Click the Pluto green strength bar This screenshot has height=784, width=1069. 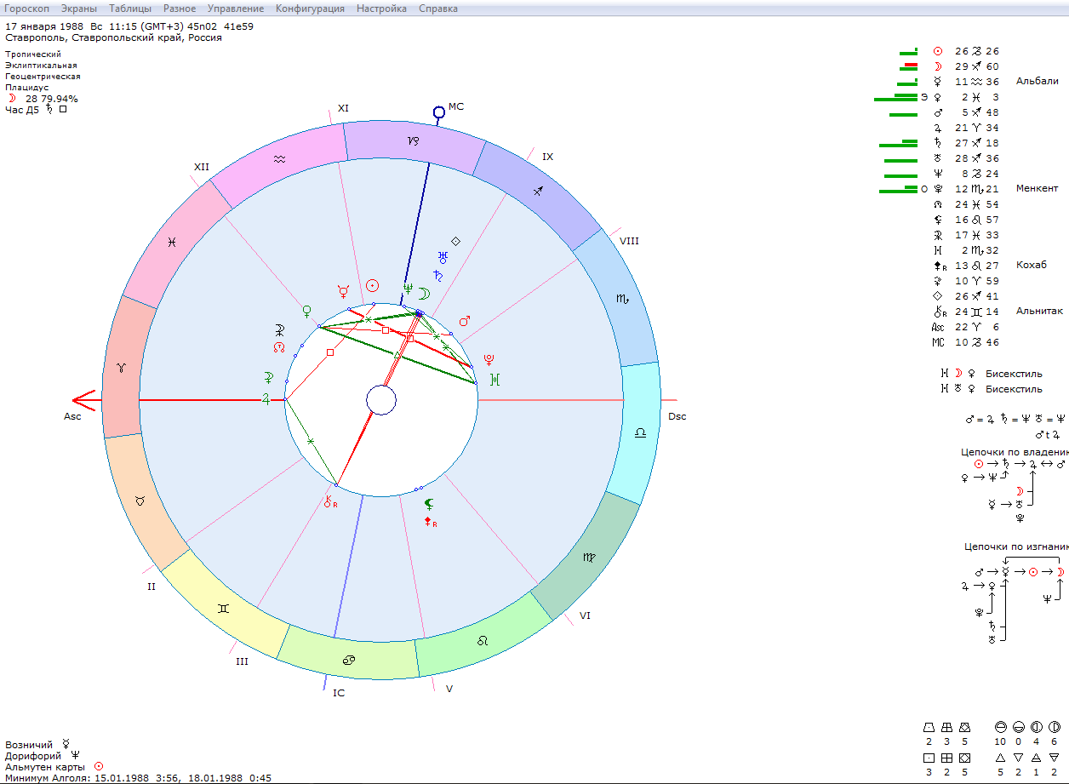click(x=898, y=190)
